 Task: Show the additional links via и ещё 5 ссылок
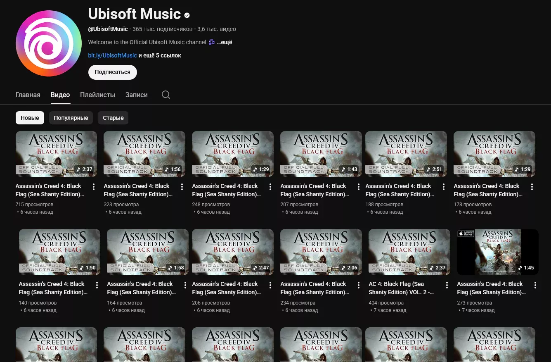160,55
